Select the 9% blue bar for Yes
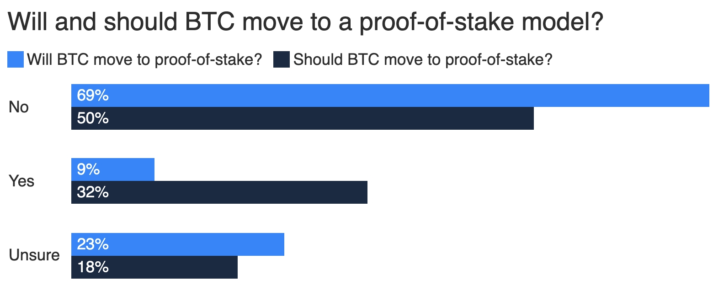 [113, 169]
